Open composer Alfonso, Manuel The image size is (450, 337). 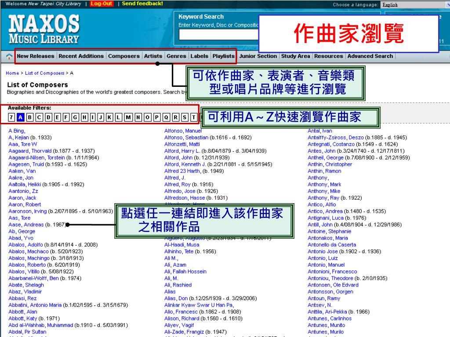183,131
